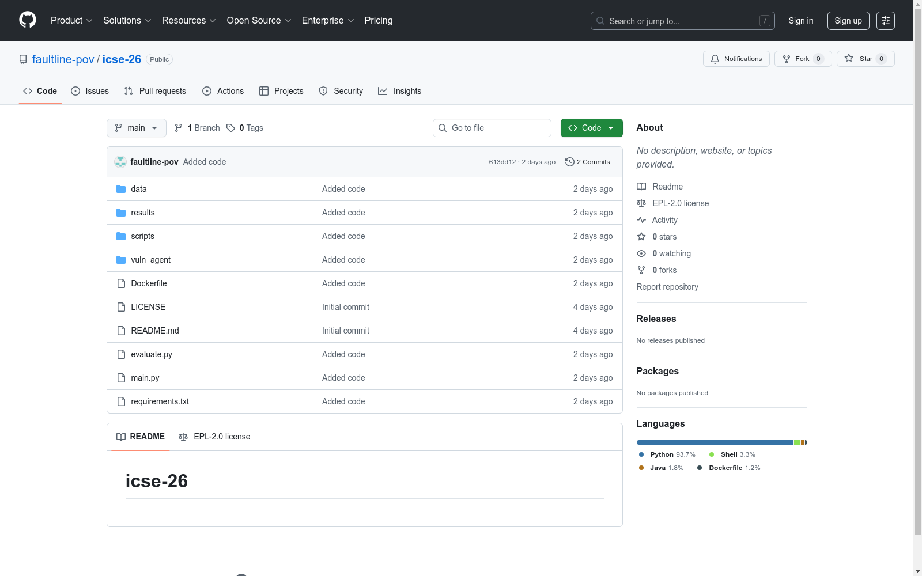The image size is (922, 576).
Task: View the 1 Branch list
Action: point(197,128)
